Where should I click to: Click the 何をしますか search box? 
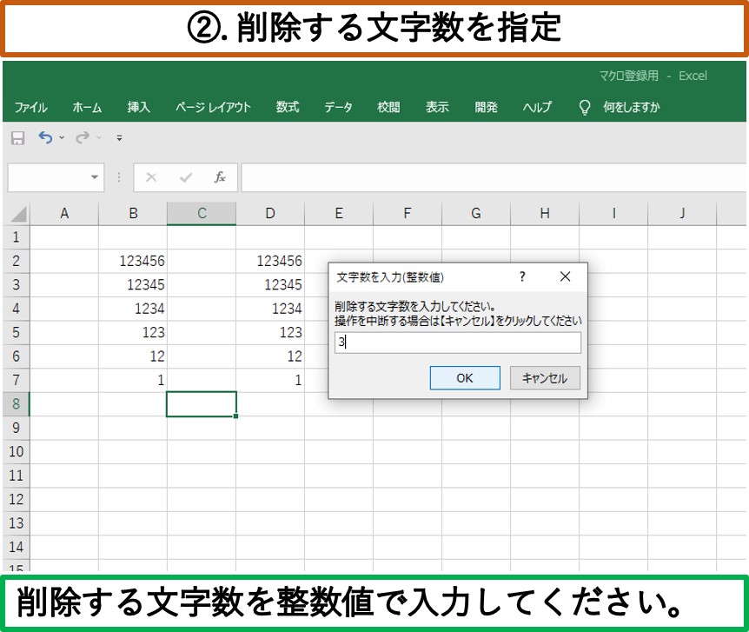631,108
